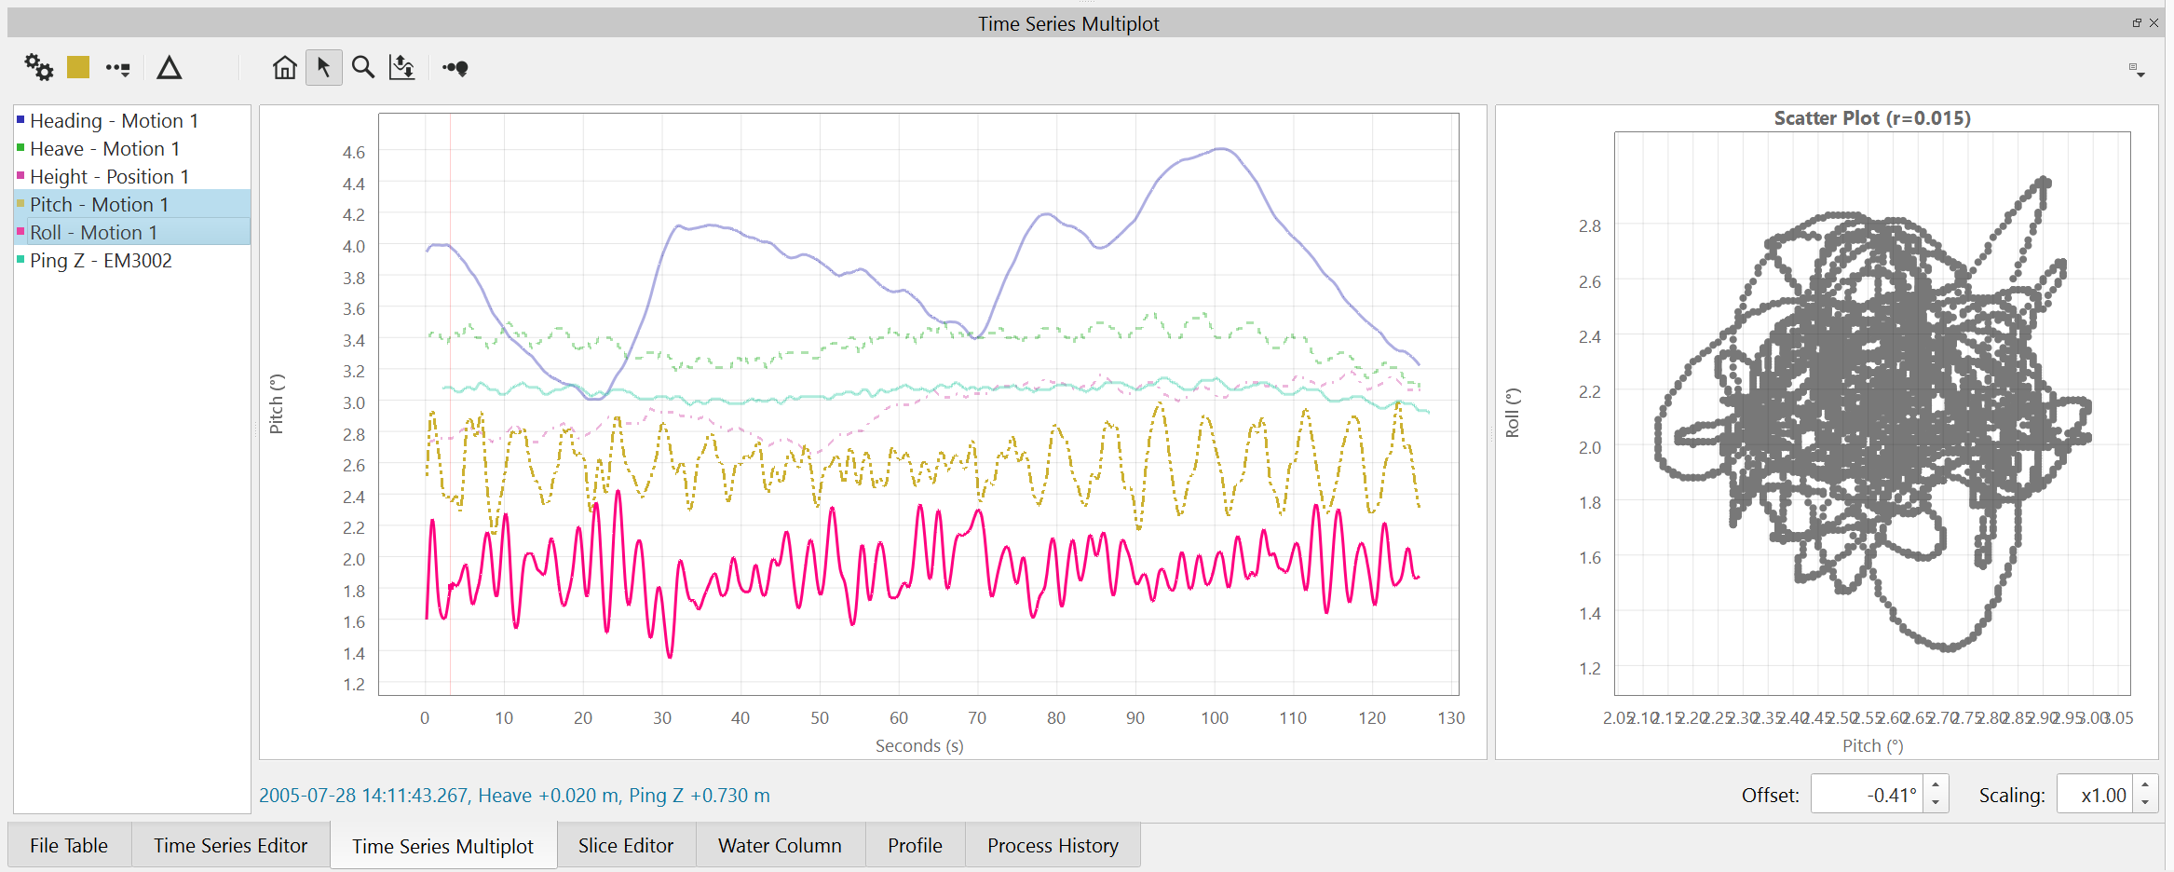Image resolution: width=2174 pixels, height=872 pixels.
Task: Open the Process History tab
Action: pos(1053,846)
